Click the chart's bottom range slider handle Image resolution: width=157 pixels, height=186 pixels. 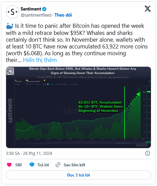(x=148, y=142)
